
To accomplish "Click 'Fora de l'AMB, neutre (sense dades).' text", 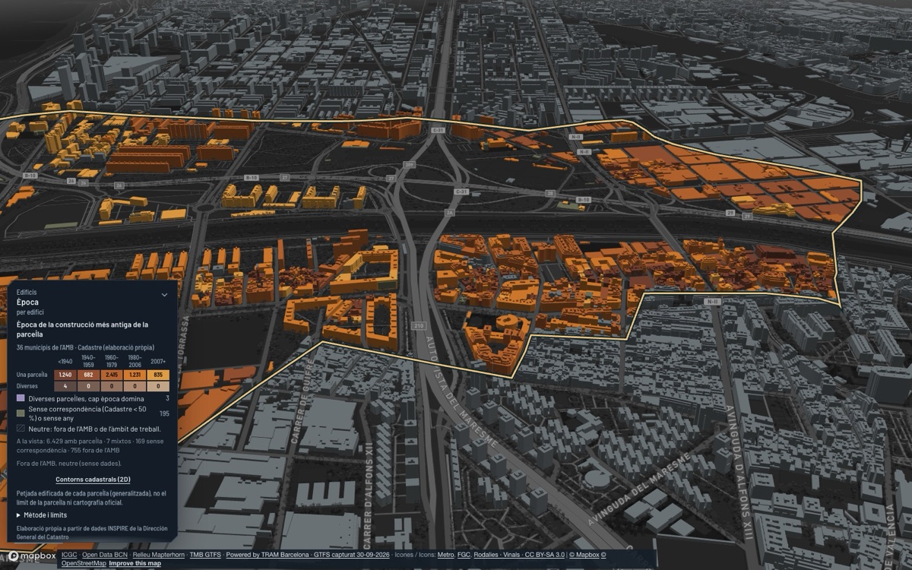I will coord(68,463).
